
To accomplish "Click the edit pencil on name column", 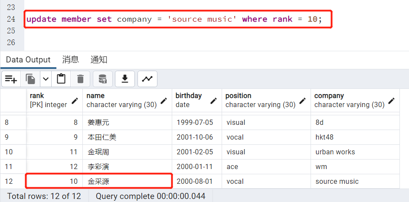I will (x=164, y=101).
